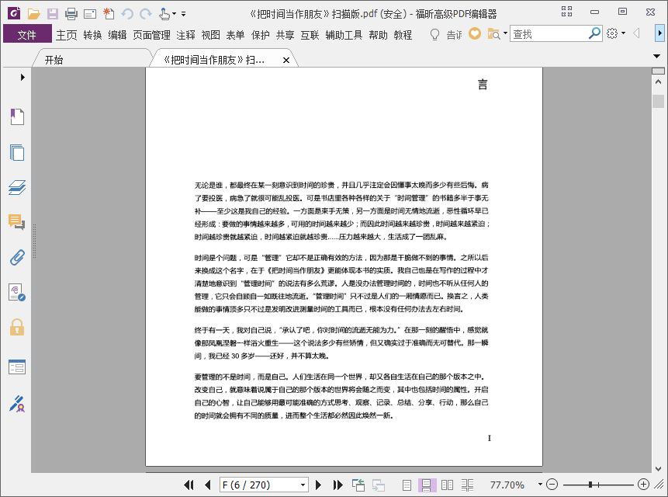
Task: Go to the next page
Action: click(318, 485)
